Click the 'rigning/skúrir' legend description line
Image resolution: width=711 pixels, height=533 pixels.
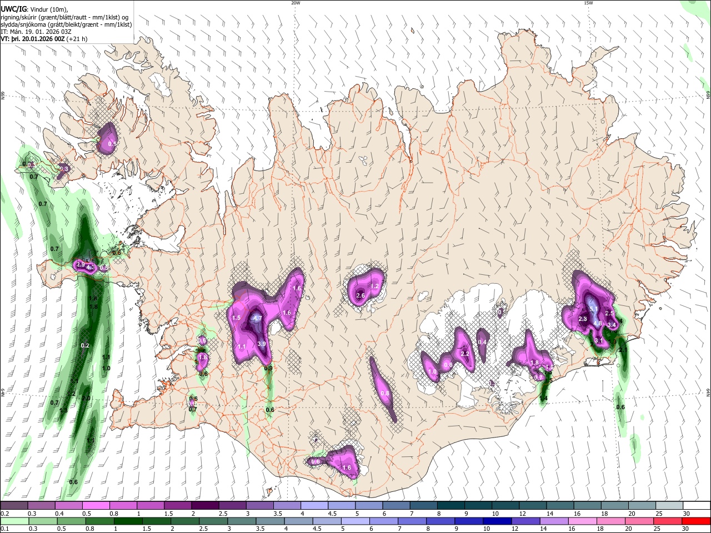click(66, 17)
